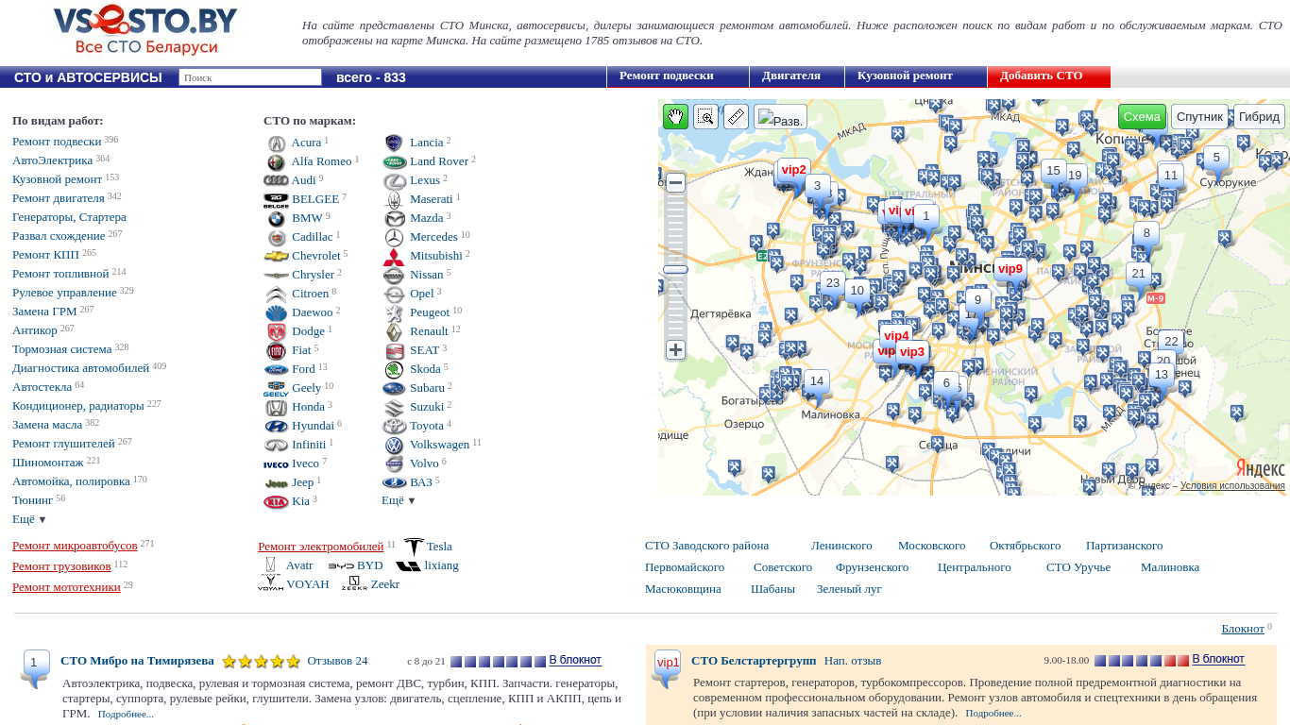
Task: Click the Условия использования map link
Action: (1232, 486)
